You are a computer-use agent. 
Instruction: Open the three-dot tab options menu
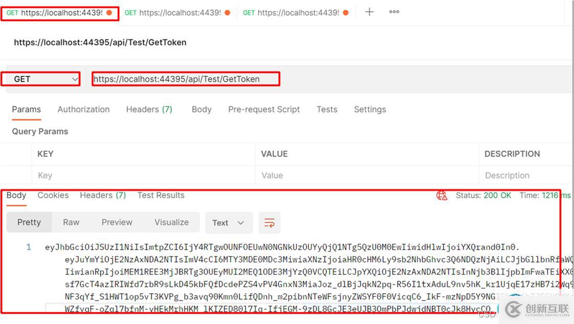click(x=394, y=12)
